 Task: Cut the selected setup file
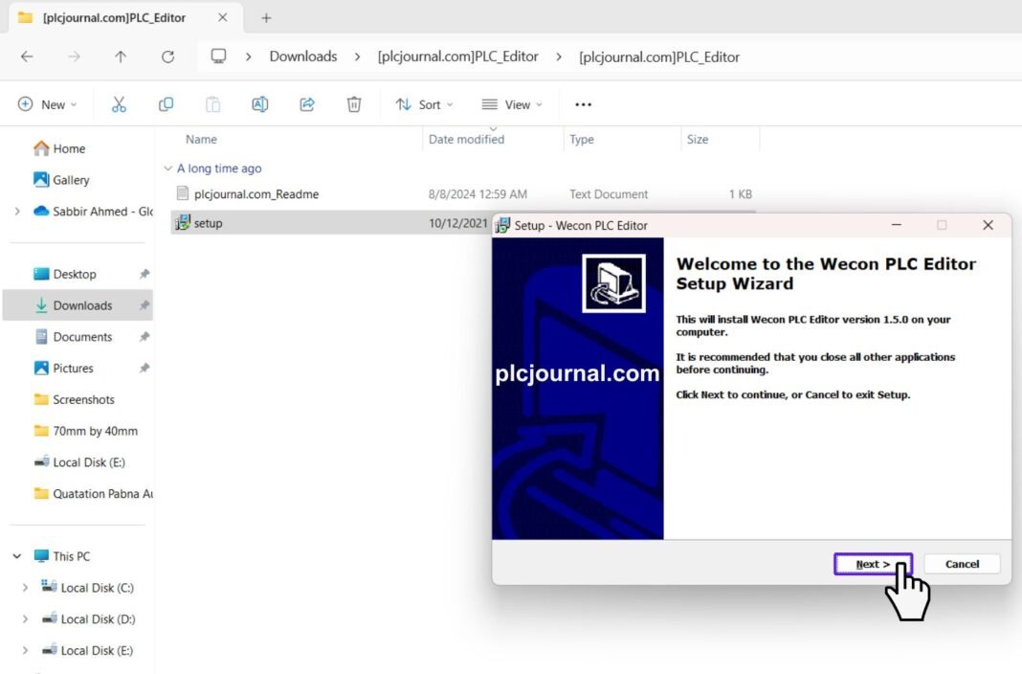point(119,104)
